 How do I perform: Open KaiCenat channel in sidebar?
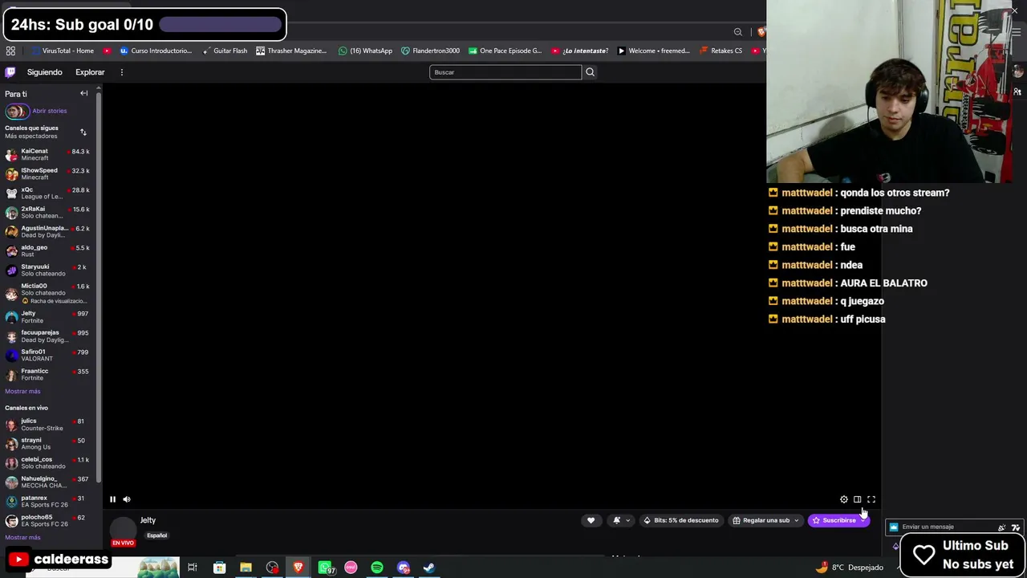(x=48, y=154)
